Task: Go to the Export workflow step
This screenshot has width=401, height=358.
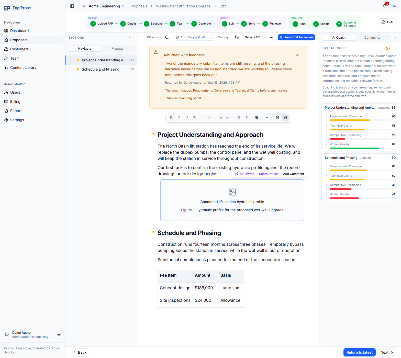Action: tap(321, 24)
